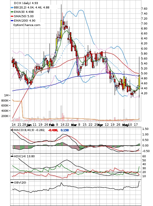This screenshot has width=153, height=206.
Task: Select the Feb label on the date axis
Action: pyautogui.click(x=51, y=125)
